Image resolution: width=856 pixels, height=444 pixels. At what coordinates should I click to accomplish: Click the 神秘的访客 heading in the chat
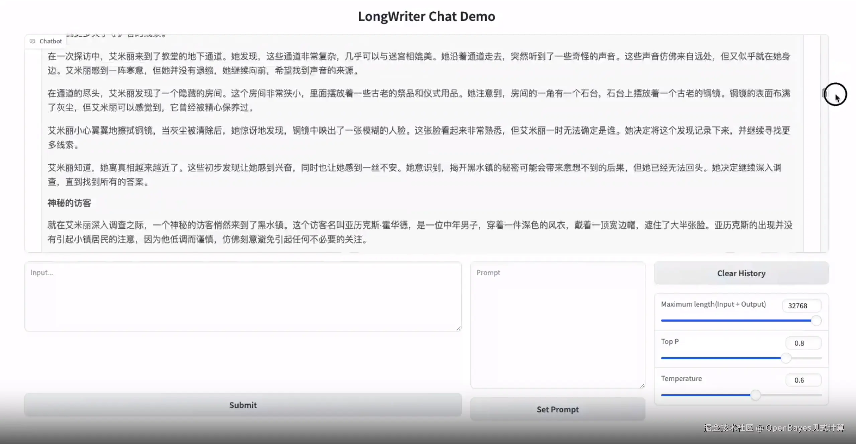click(x=69, y=203)
